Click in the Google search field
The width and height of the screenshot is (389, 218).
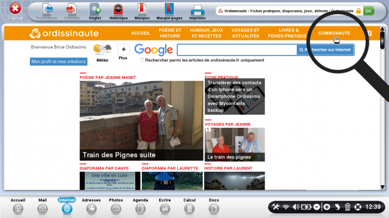[237, 50]
